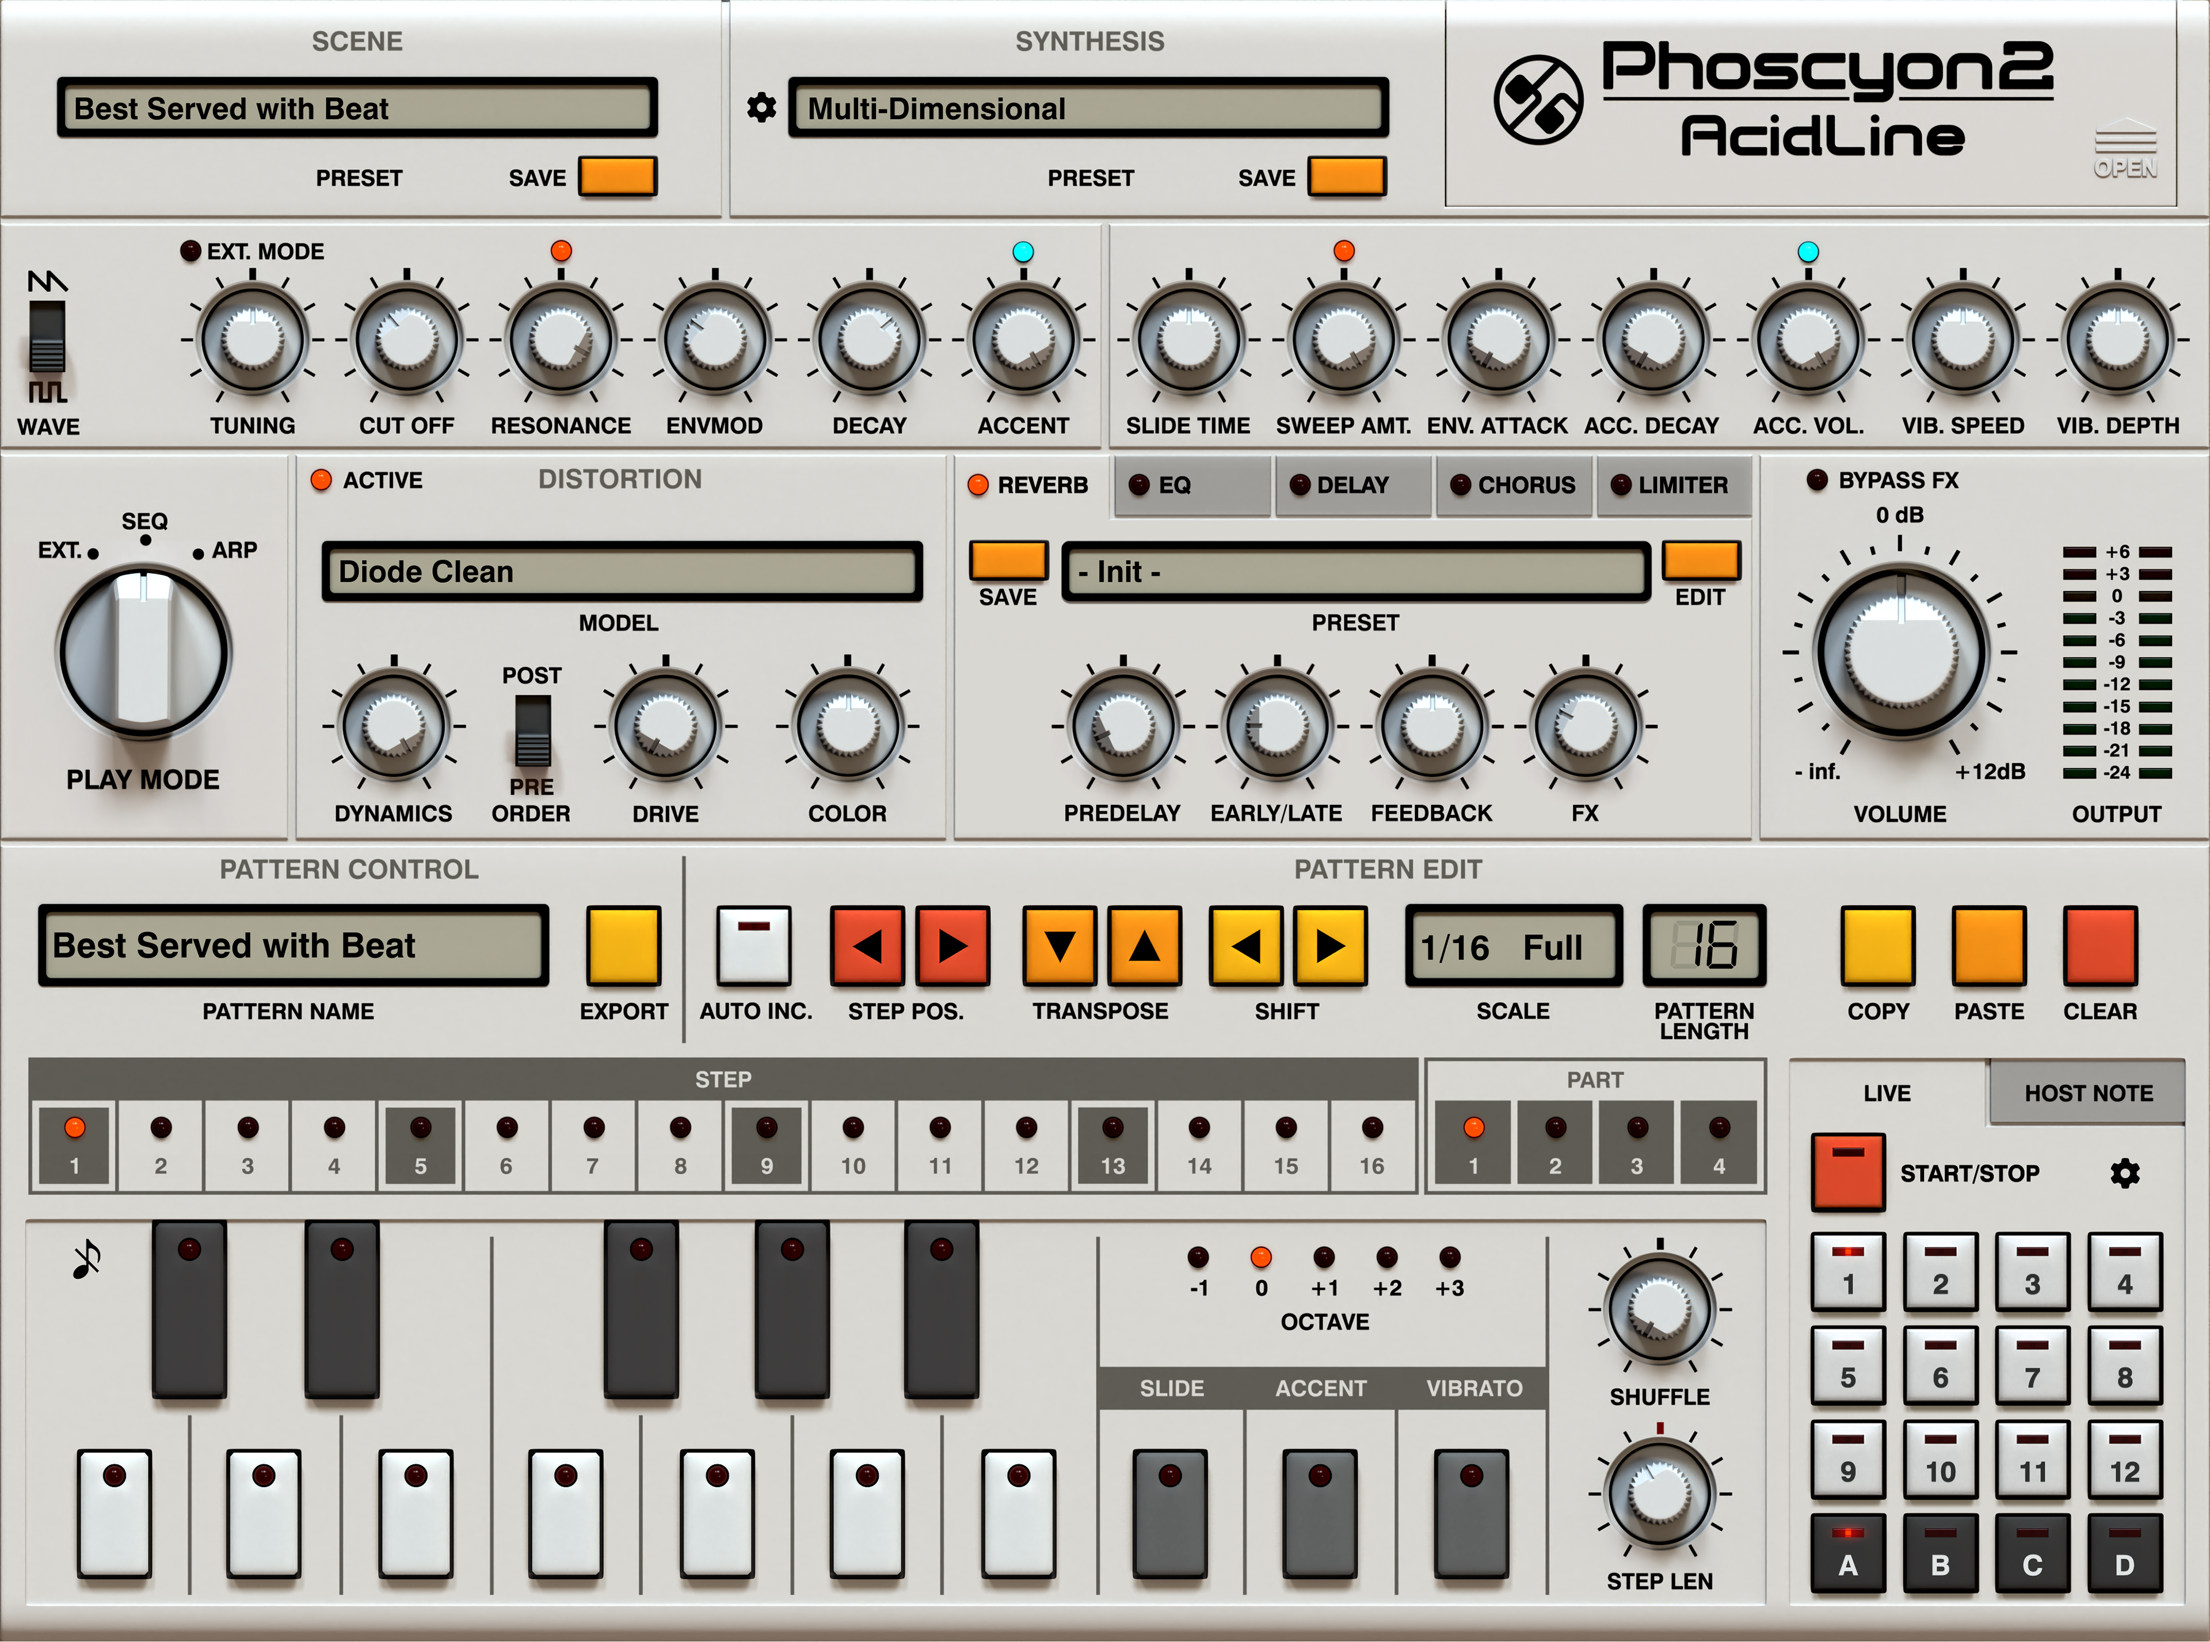Toggle the VIBRATO key
The image size is (2210, 1642).
[1472, 1513]
